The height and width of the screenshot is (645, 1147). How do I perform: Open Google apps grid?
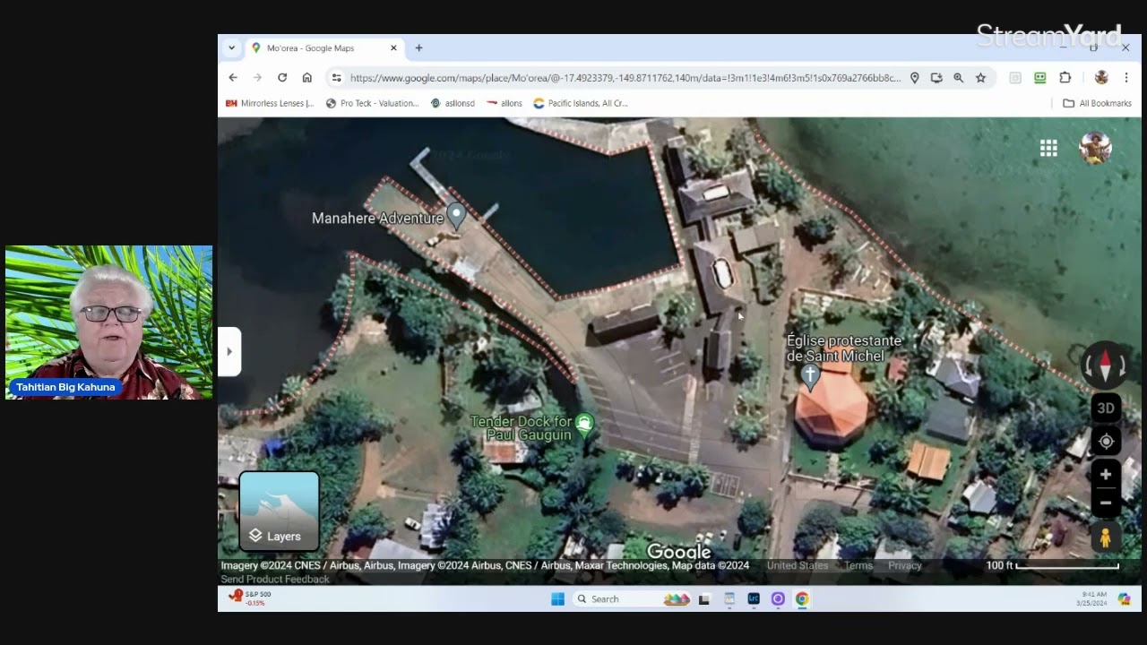pyautogui.click(x=1048, y=149)
